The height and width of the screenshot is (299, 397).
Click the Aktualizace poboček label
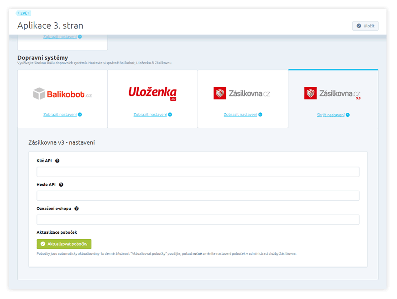coord(57,232)
